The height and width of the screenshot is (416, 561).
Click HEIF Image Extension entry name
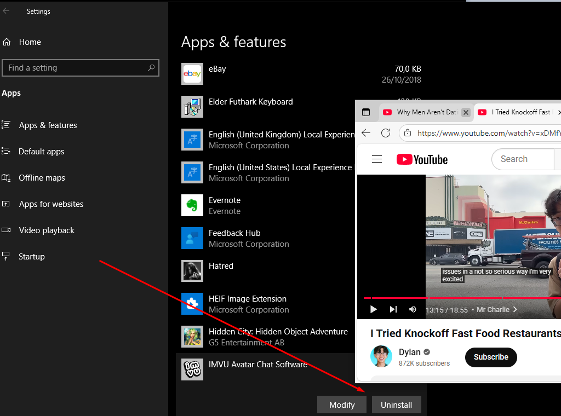(248, 299)
